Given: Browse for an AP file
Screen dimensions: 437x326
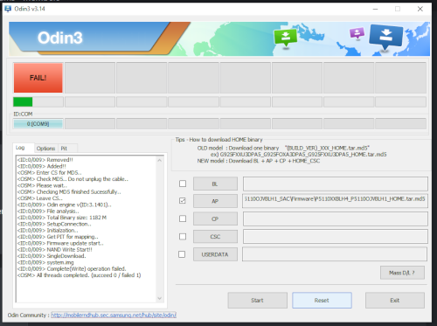Looking at the screenshot, I should pos(215,201).
